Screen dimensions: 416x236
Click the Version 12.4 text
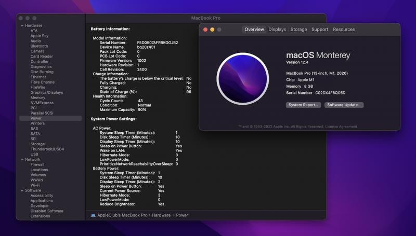coord(297,62)
